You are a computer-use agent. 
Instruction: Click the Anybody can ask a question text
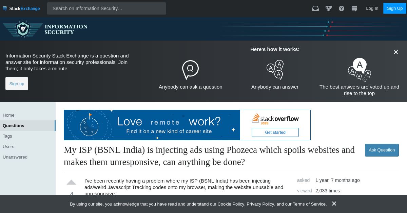coord(191,87)
